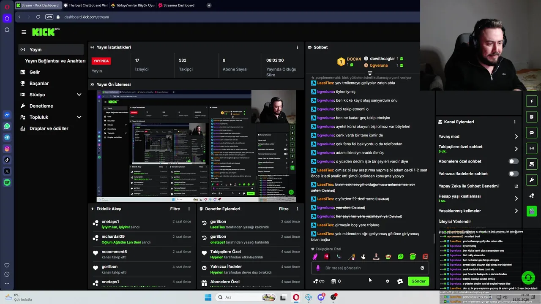
Task: Open İzleyici Yönlendir
Action: [x=455, y=221]
